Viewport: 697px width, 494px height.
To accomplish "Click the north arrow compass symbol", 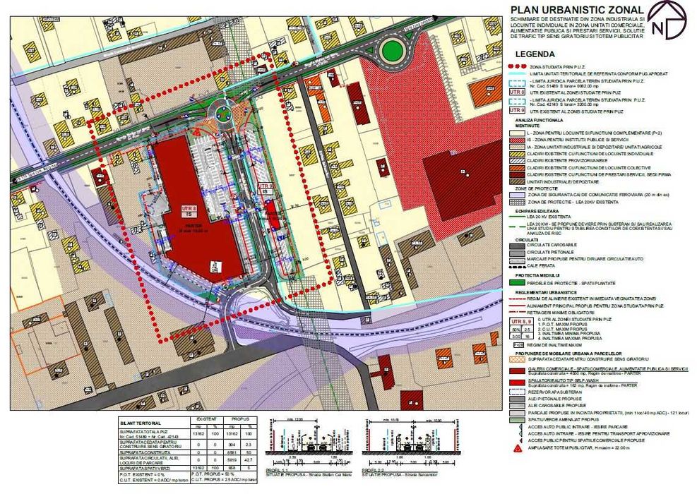I will coord(667,20).
